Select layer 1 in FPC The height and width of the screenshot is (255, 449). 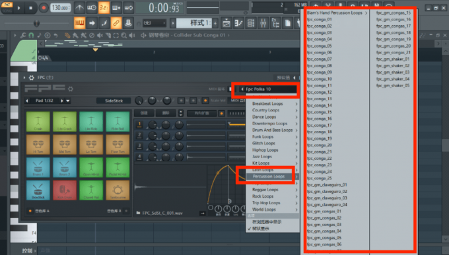[x=139, y=125]
